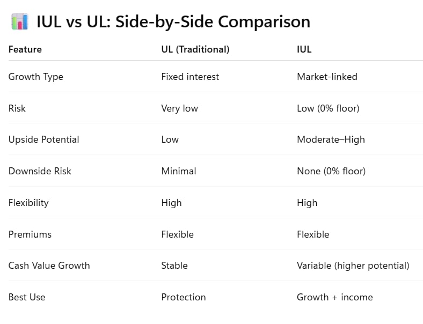Click the Growth Type row label
Image resolution: width=423 pixels, height=324 pixels.
(36, 77)
